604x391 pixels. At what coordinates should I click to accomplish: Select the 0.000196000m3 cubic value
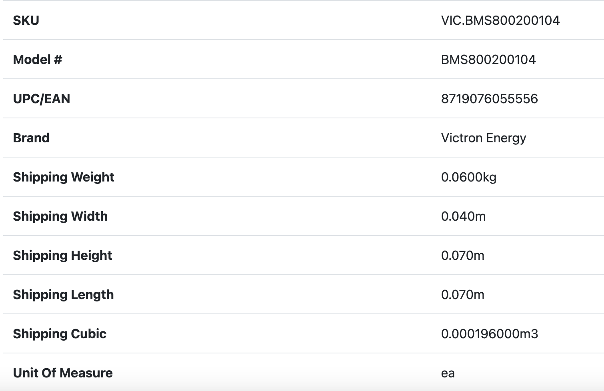489,334
